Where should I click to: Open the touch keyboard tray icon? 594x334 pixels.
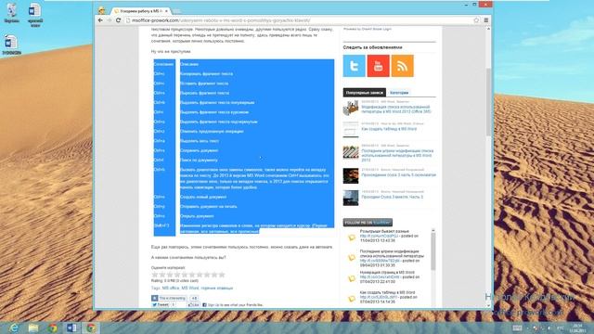coord(517,328)
